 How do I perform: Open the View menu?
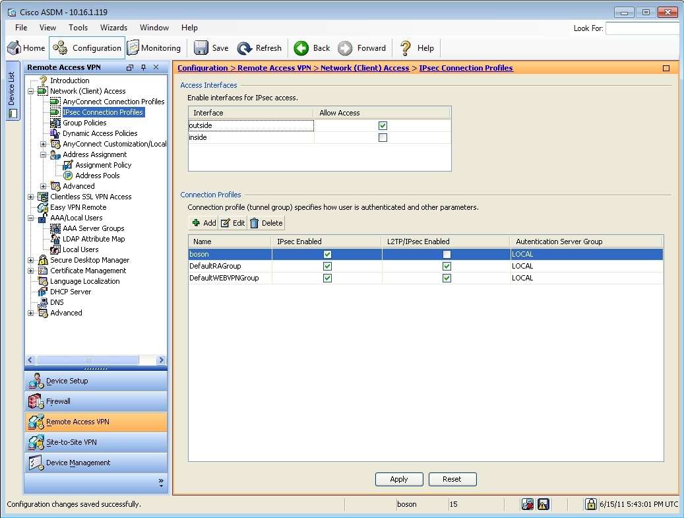point(47,28)
